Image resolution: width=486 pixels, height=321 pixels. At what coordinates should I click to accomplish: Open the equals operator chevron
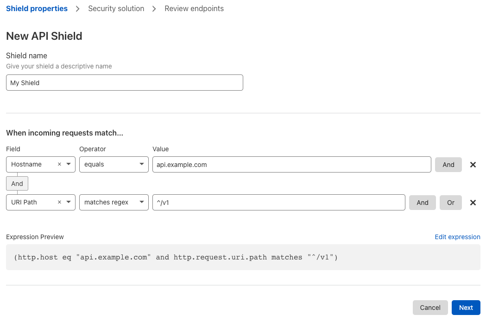click(x=141, y=164)
